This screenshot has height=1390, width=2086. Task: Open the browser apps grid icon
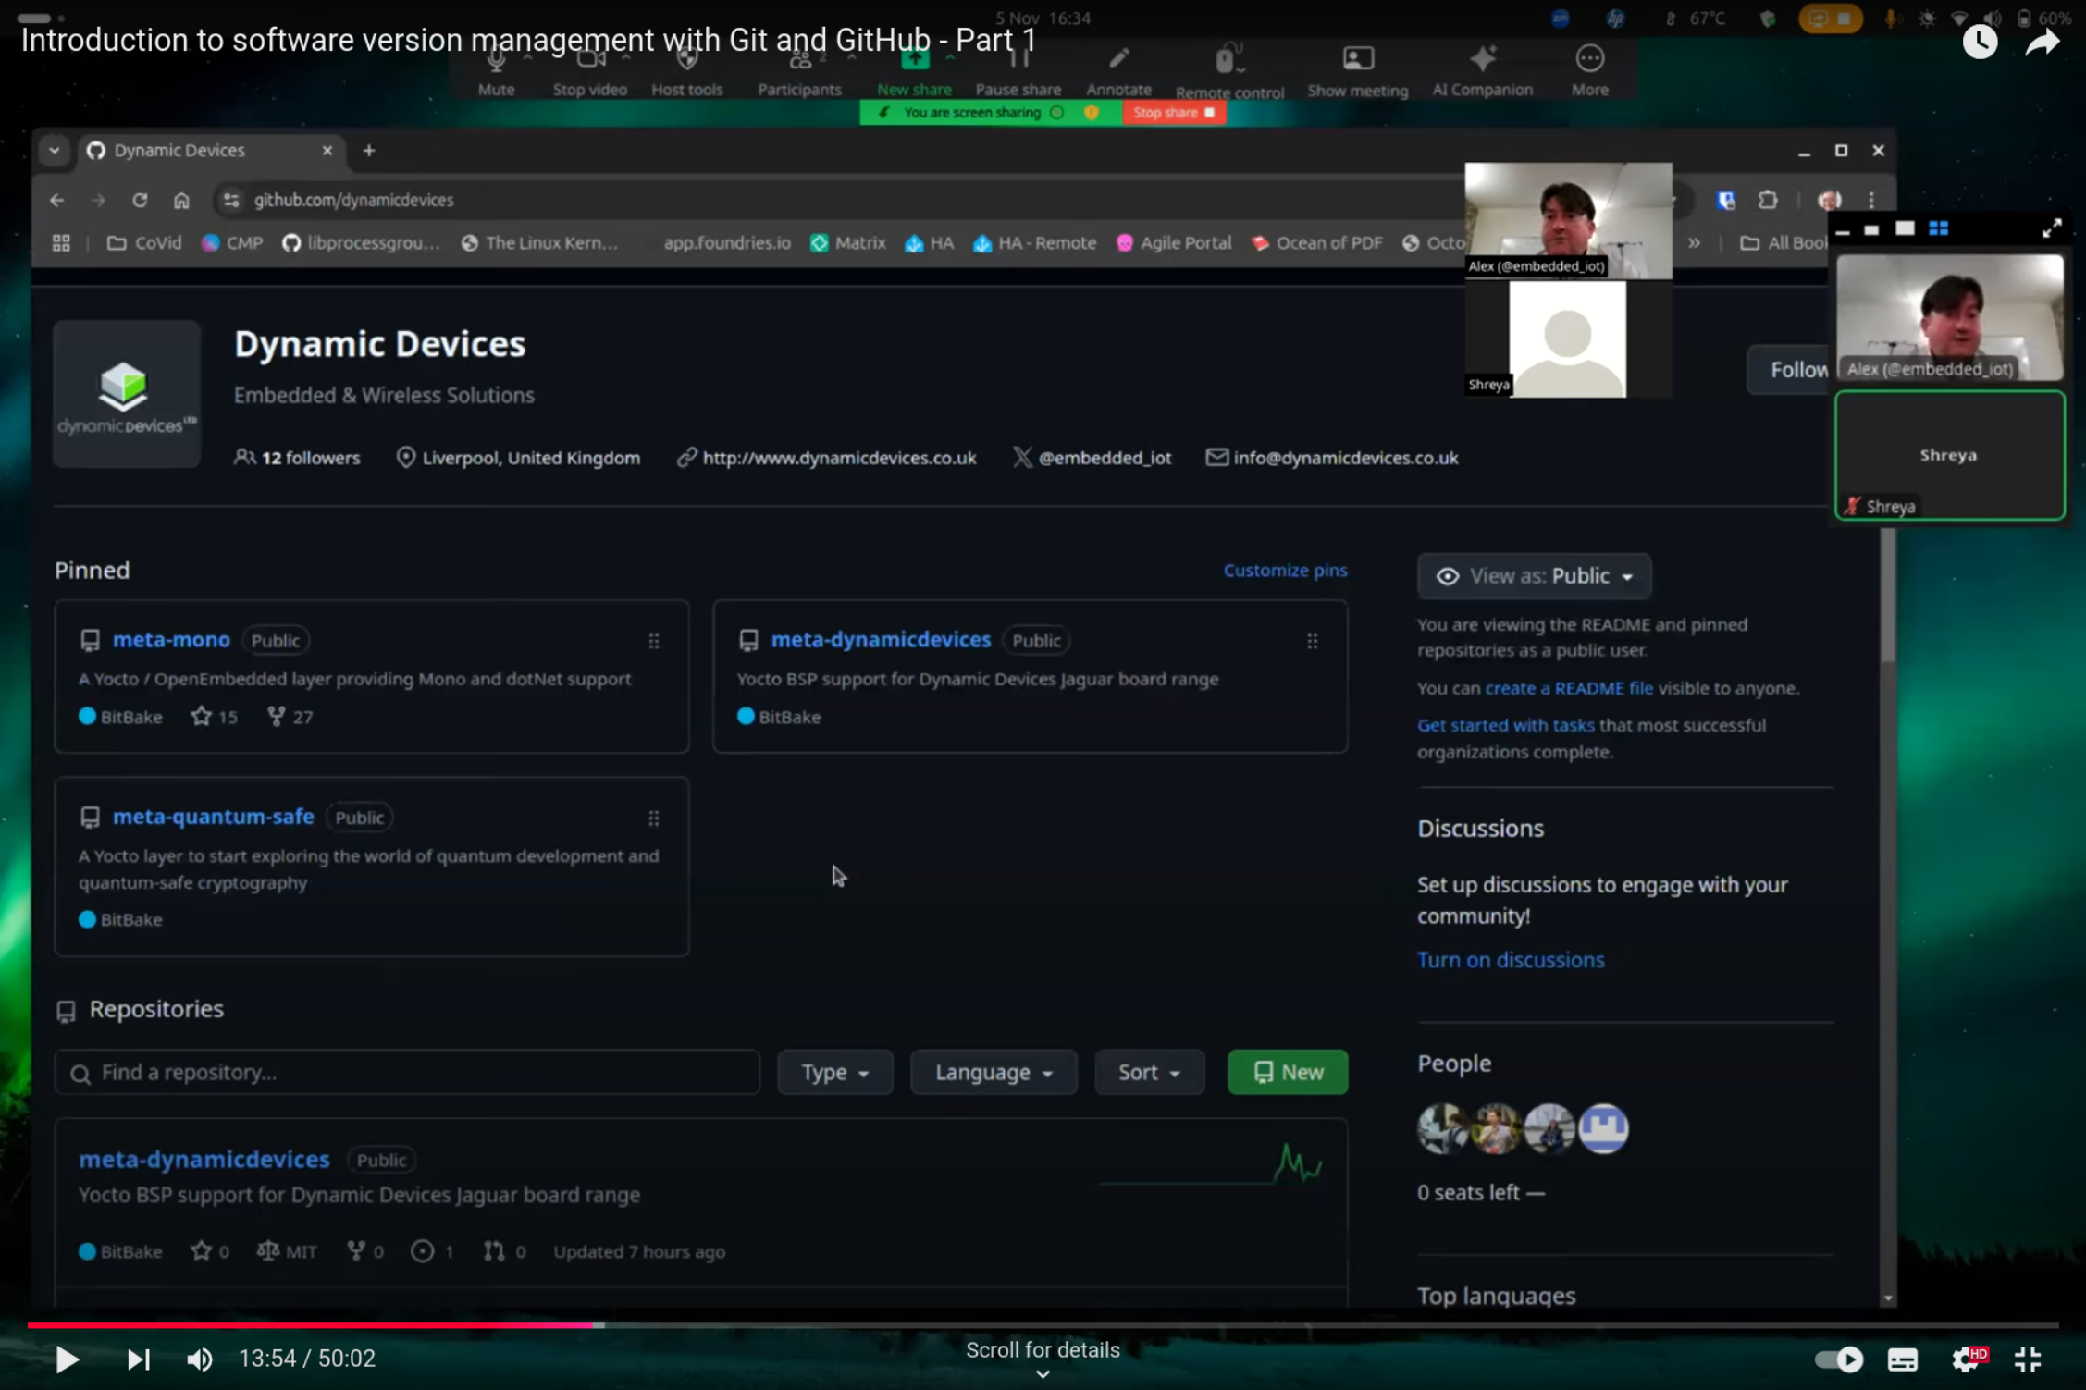61,243
